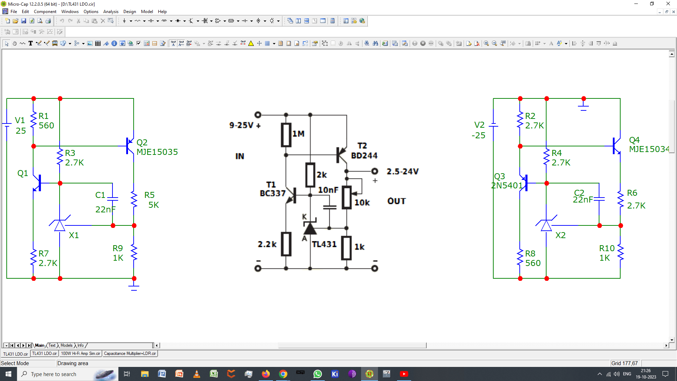Open the diode component dropdown arrow

(x=184, y=21)
